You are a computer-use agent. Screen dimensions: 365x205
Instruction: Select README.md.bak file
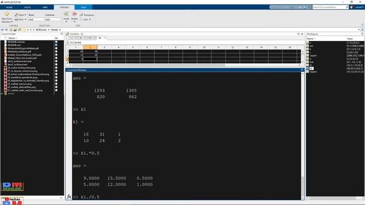pos(16,42)
